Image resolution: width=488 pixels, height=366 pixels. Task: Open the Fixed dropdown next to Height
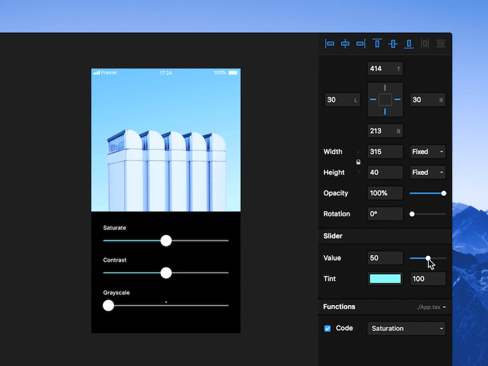(427, 172)
